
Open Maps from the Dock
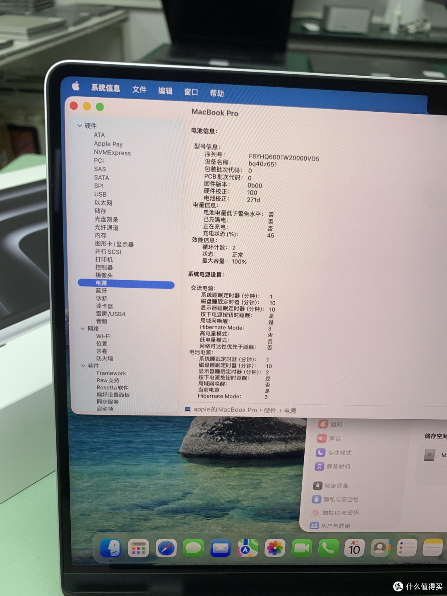[248, 549]
